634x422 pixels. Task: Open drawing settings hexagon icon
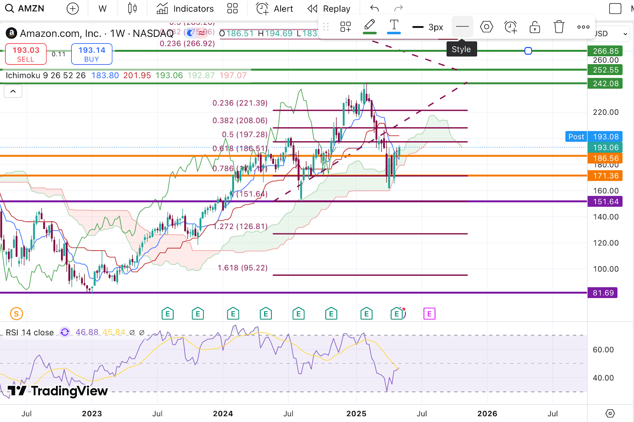point(486,27)
